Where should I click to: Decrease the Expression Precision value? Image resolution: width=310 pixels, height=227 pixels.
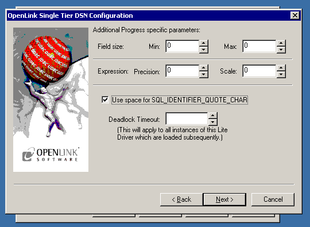click(203, 75)
